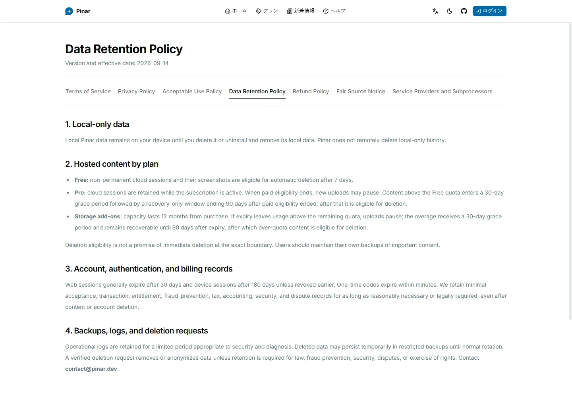The height and width of the screenshot is (397, 572).
Task: Switch to Privacy Policy tab
Action: click(136, 91)
